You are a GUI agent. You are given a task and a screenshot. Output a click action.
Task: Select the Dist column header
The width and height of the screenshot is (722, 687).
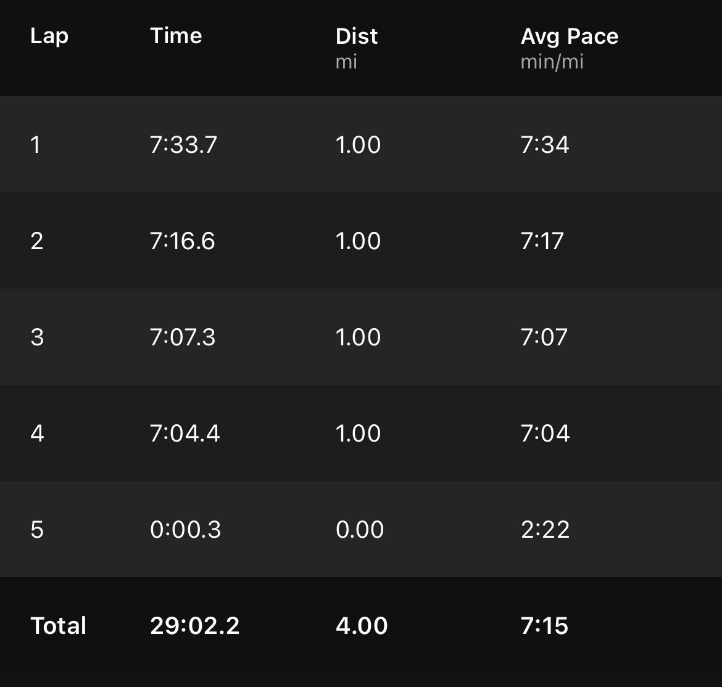(357, 36)
